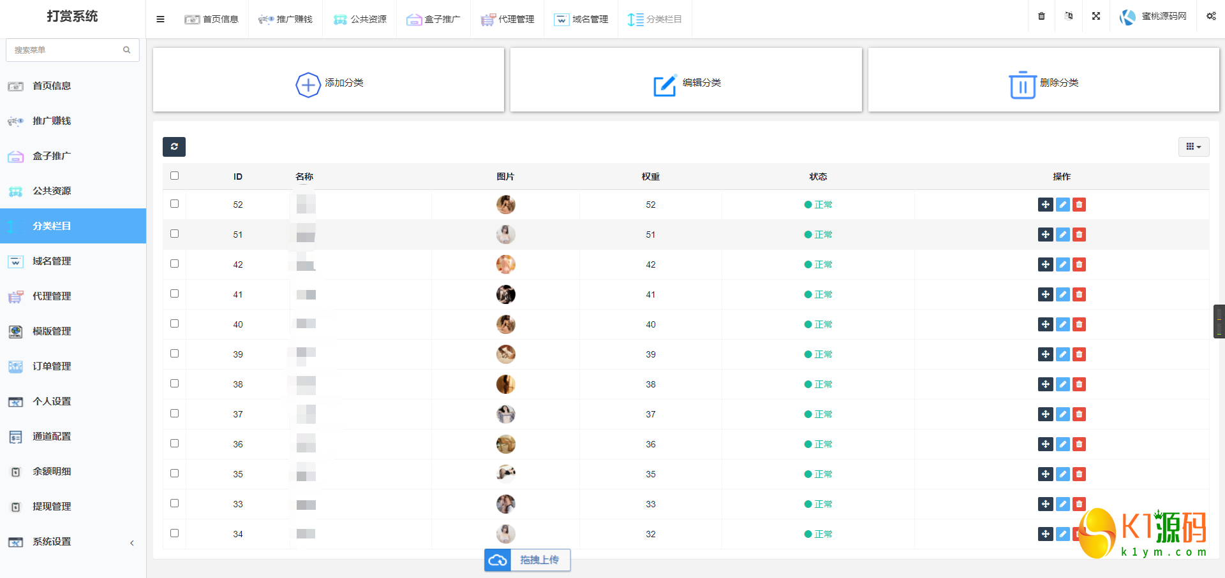Refresh the table with the refresh button
Screen dimensions: 1225x578
[x=174, y=147]
